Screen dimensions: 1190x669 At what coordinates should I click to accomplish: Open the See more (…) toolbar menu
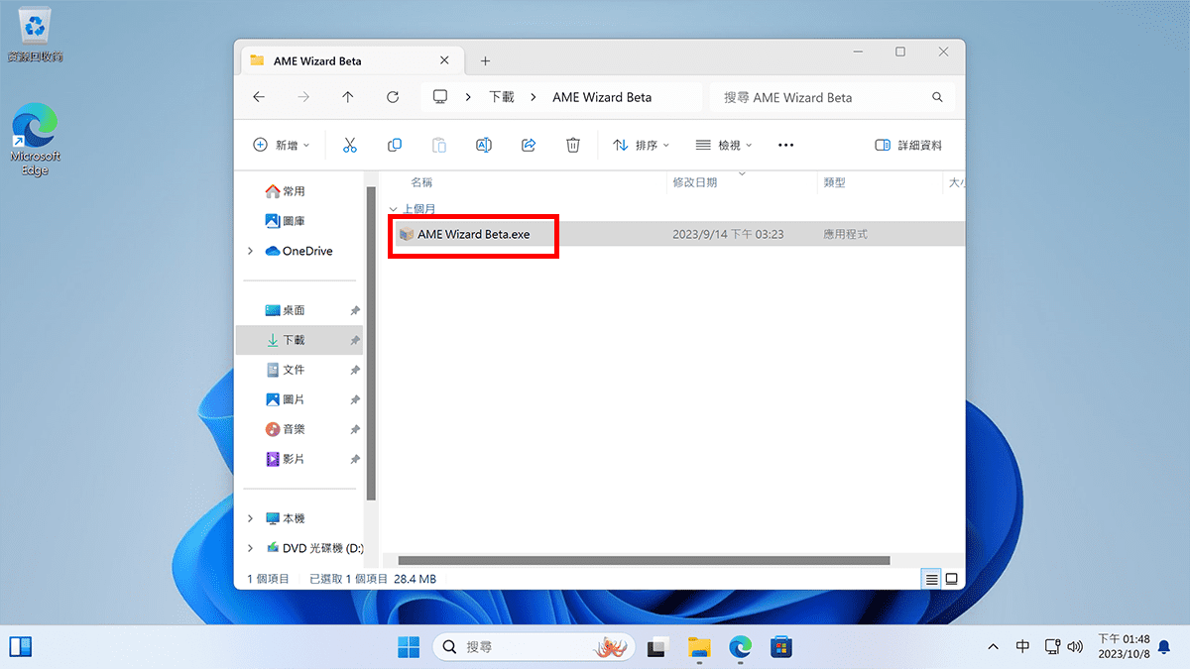point(785,145)
